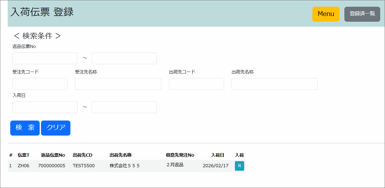Focus the 返品伝票No start range field

coord(45,59)
